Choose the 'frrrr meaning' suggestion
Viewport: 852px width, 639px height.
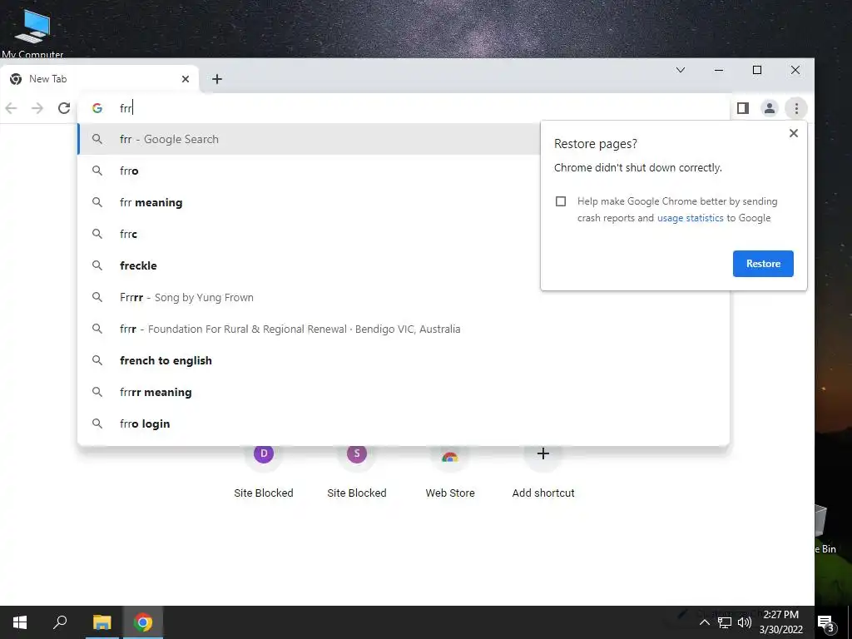(x=404, y=392)
